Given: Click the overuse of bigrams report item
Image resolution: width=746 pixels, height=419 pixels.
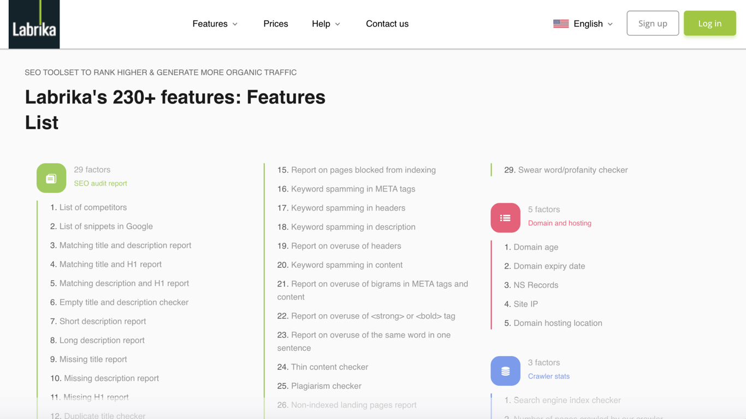Looking at the screenshot, I should click(372, 290).
